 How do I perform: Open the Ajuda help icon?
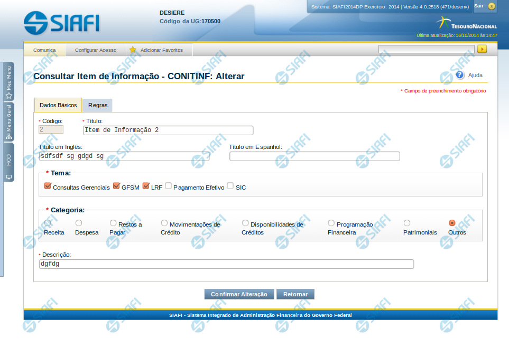[x=460, y=75]
